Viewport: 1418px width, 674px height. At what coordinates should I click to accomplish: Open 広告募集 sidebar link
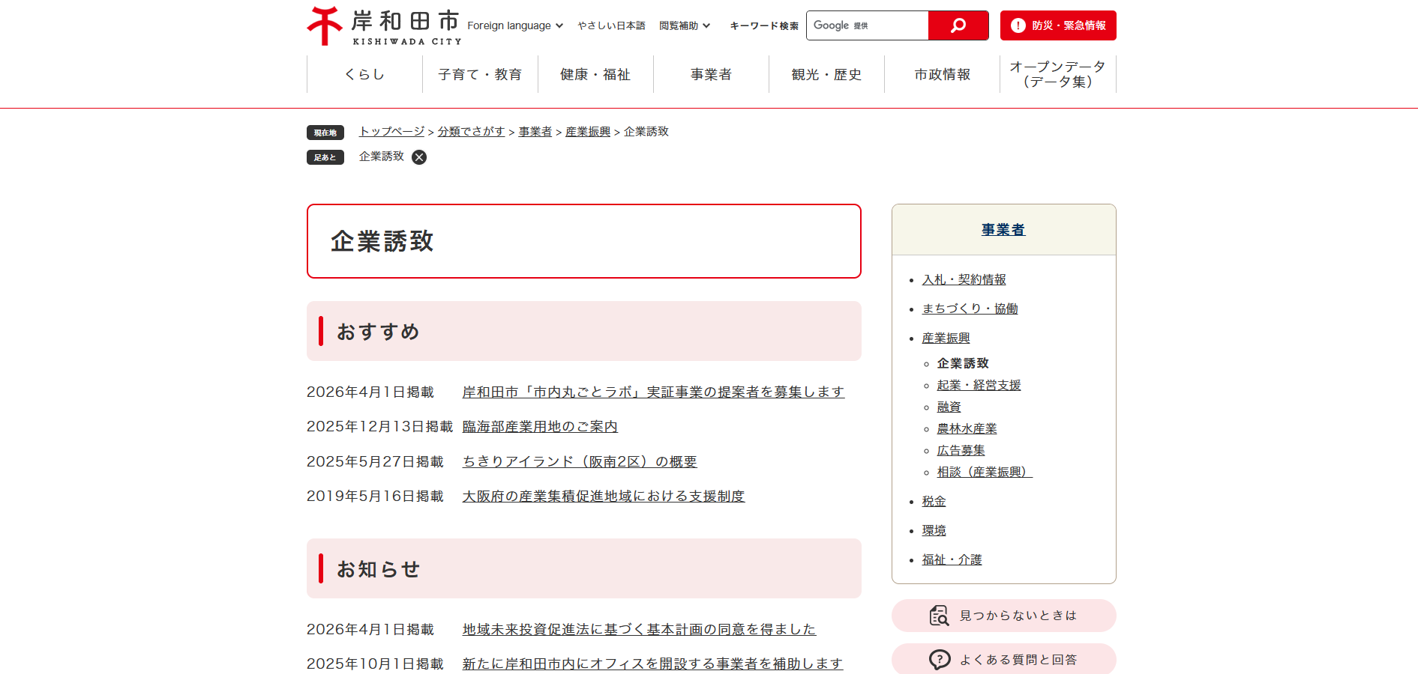coord(961,450)
